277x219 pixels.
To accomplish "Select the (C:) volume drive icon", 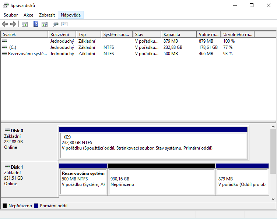I will pyautogui.click(x=4, y=47).
